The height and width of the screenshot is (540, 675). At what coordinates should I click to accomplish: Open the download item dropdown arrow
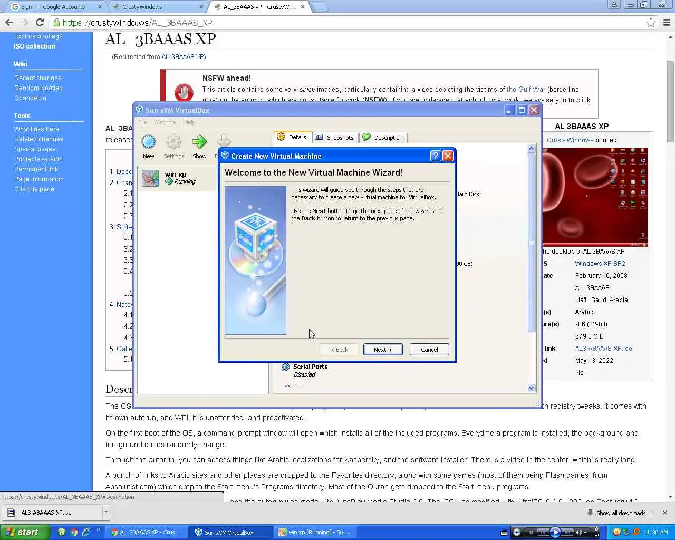coord(106,512)
